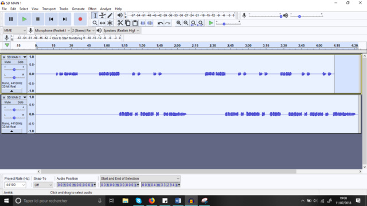Open the Effect menu
367x206 pixels.
[92, 9]
